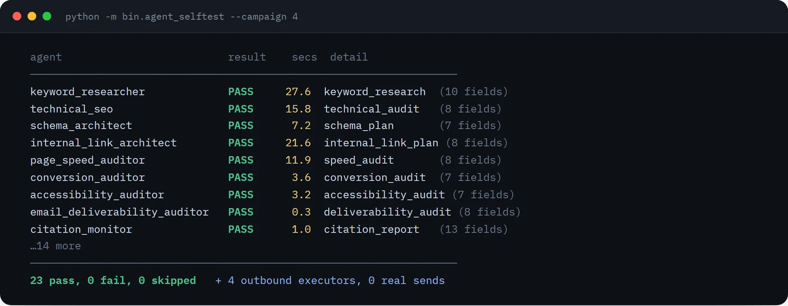Select the schema_architect agent name
Image resolution: width=788 pixels, height=306 pixels.
coord(81,126)
